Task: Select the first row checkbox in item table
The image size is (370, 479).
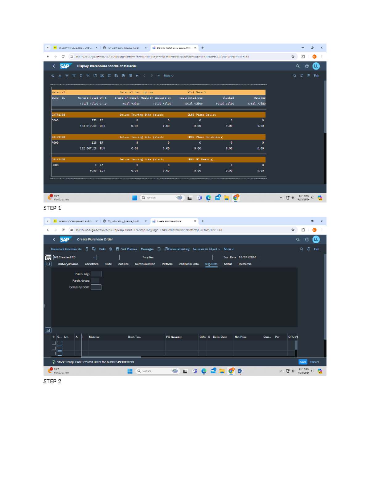Action: tap(54, 343)
